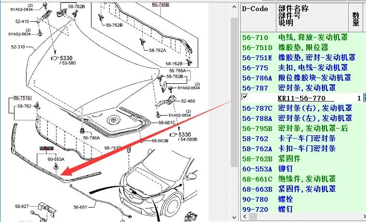366x222 pixels.
Task: Click the 68-663B label in diagram
Action: [x=160, y=141]
